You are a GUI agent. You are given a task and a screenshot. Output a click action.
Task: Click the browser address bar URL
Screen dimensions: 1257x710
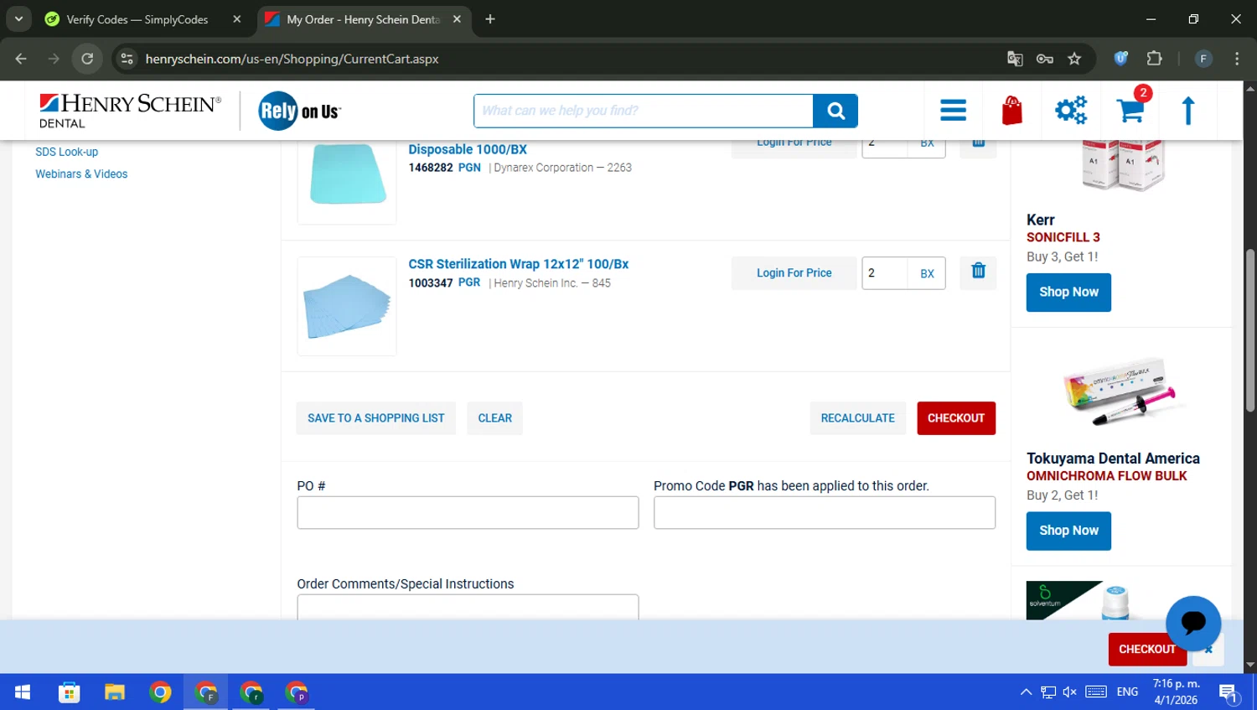[292, 59]
